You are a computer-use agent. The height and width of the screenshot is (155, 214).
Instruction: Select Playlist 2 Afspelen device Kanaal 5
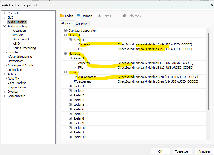[155, 63]
